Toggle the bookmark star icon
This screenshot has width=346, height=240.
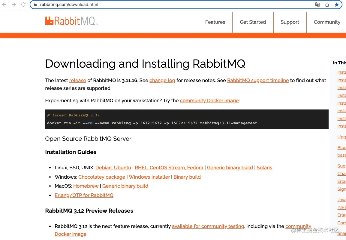click(x=336, y=5)
